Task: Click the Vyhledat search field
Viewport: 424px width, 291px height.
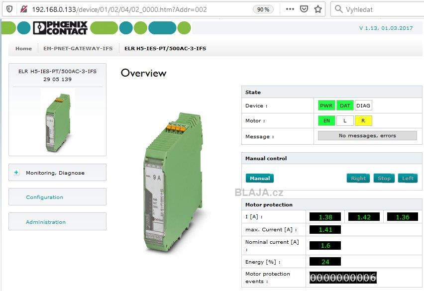Action: pos(377,9)
